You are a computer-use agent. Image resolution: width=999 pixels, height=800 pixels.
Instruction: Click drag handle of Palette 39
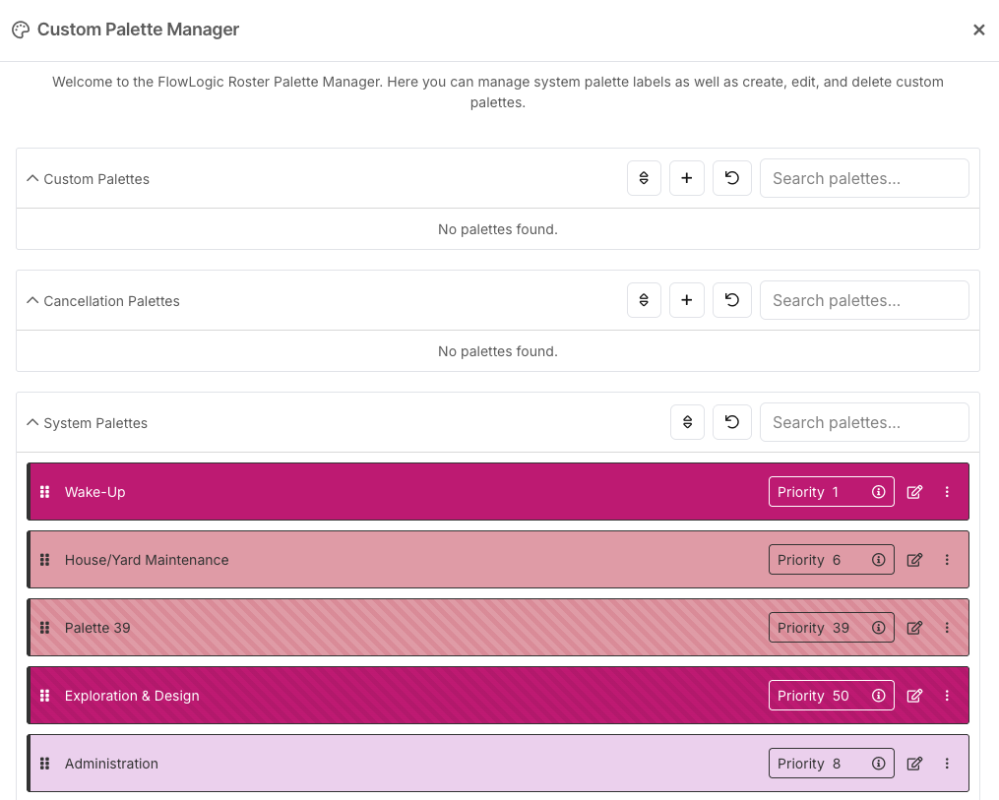coord(44,628)
